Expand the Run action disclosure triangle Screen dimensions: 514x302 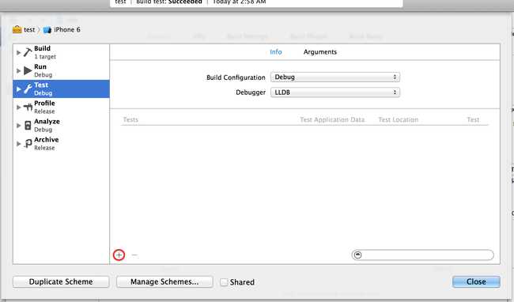(19, 70)
